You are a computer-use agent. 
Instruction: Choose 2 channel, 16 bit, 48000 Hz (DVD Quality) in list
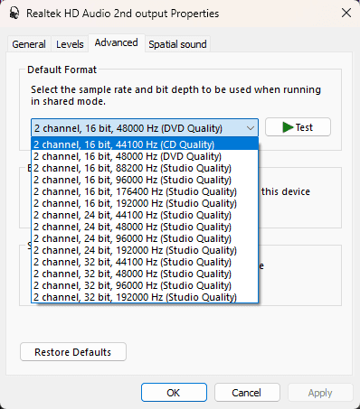coord(145,156)
